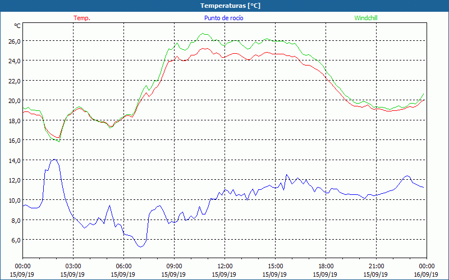Click the 6,0 y-axis value

(x=16, y=240)
